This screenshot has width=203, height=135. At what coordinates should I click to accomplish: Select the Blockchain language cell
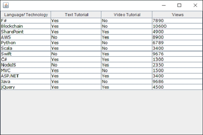point(26,26)
